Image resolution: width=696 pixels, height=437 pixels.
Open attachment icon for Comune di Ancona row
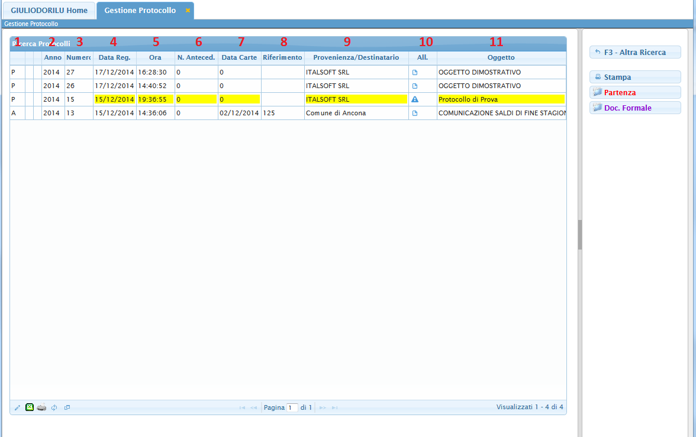pyautogui.click(x=414, y=113)
